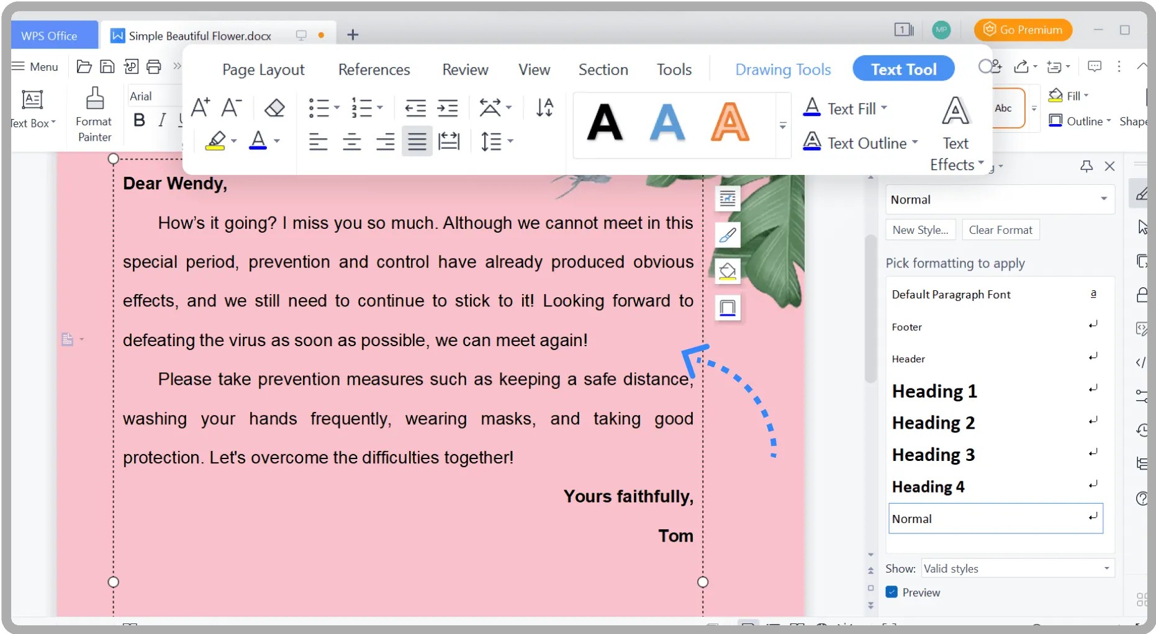Apply the orange outlined text style preset
Screen dimensions: 1156x634
(x=729, y=122)
